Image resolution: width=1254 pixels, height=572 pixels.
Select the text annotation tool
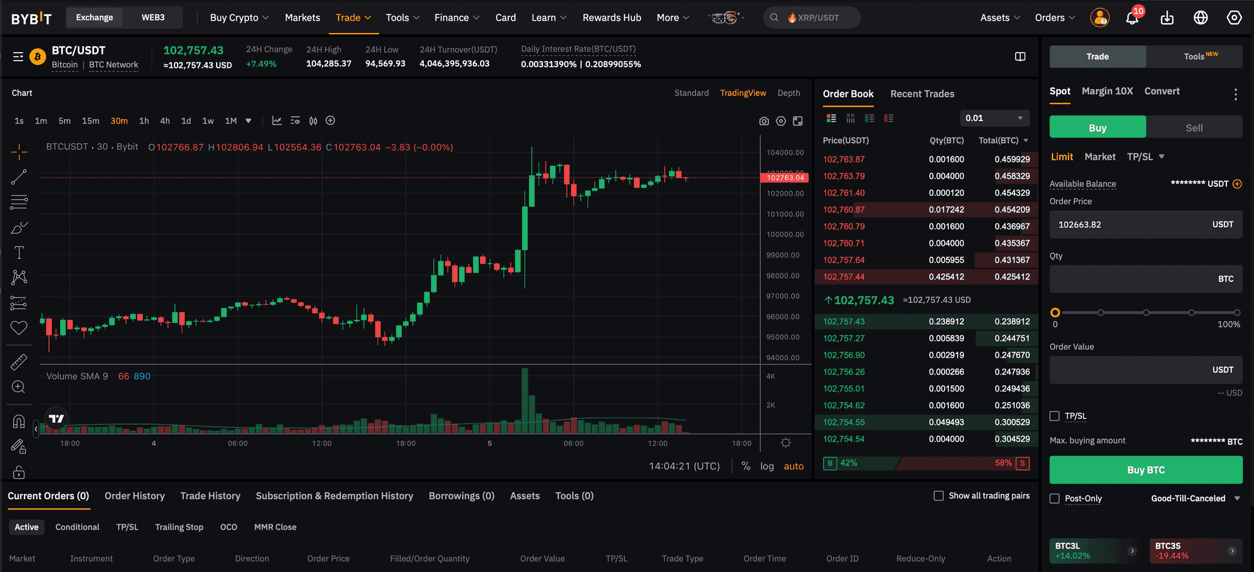click(x=19, y=252)
